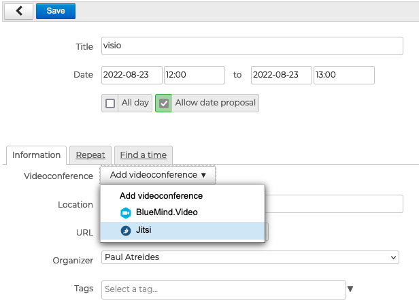The image size is (419, 307).
Task: Uncheck Allow date proposal
Action: (164, 103)
